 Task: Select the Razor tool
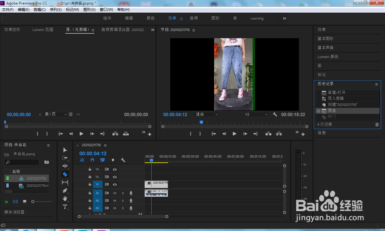pyautogui.click(x=65, y=174)
